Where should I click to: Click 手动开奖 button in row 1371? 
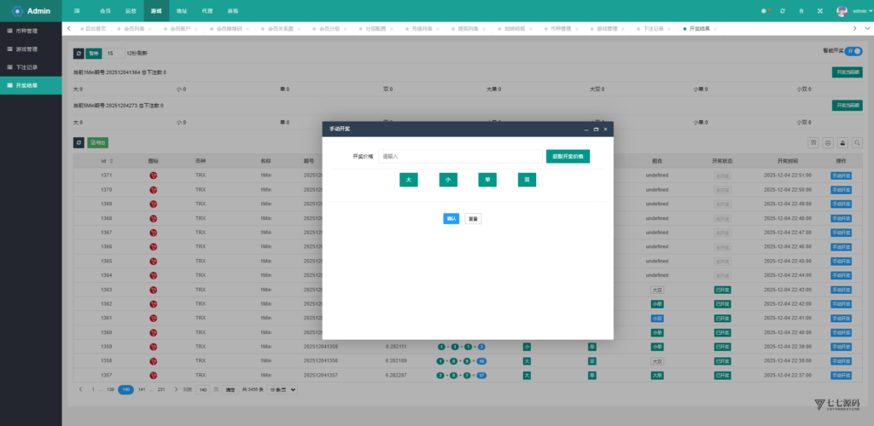tap(841, 176)
